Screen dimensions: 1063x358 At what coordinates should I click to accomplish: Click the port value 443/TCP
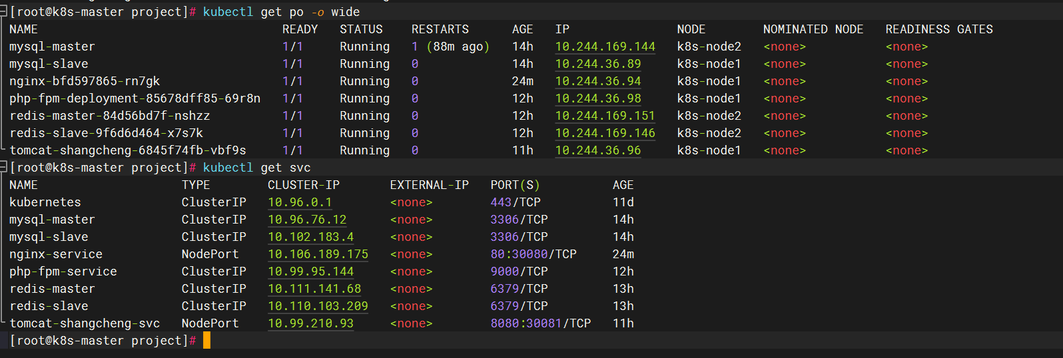(x=516, y=202)
